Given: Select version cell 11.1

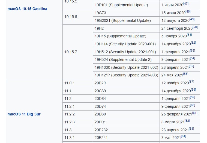Looking at the screenshot, I should coord(78,91).
